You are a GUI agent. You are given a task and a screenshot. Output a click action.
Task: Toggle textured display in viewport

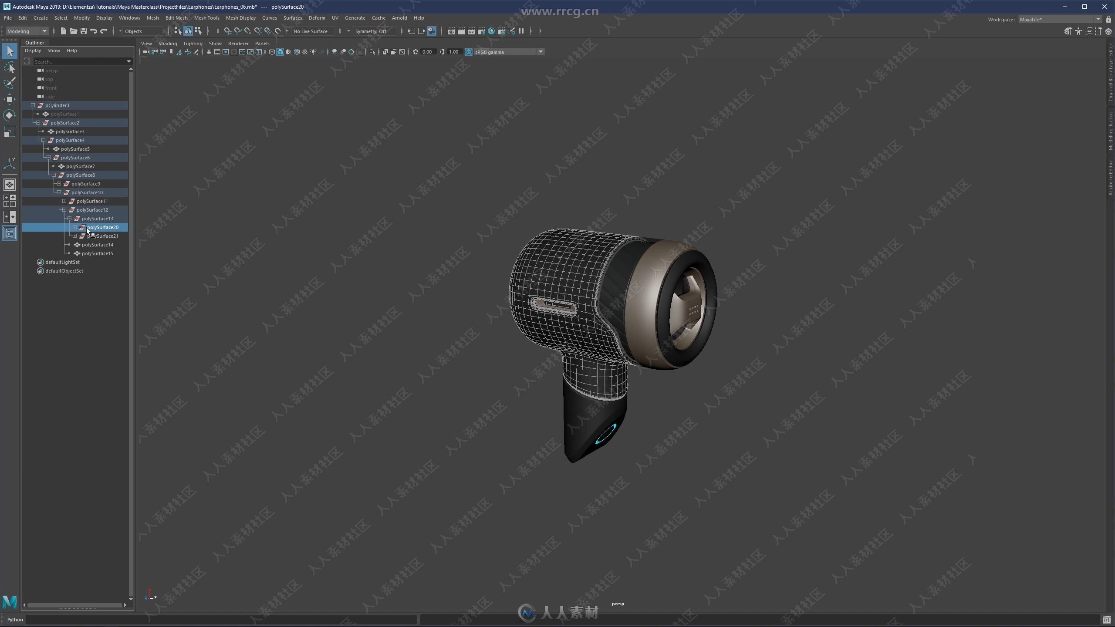click(x=305, y=52)
